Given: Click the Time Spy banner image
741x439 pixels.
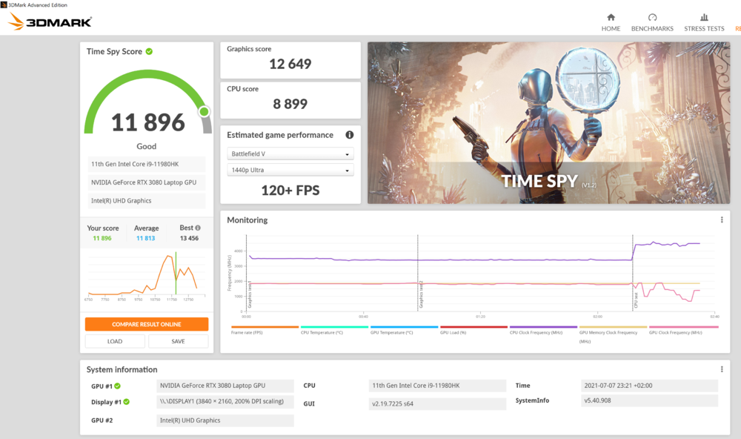Looking at the screenshot, I should (x=544, y=122).
